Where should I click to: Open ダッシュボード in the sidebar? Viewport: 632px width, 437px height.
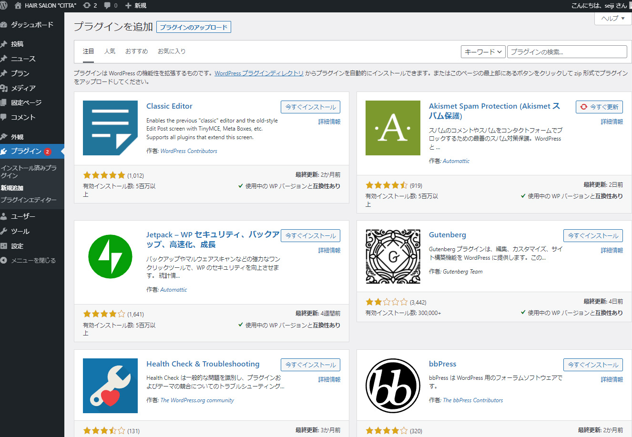[x=32, y=25]
